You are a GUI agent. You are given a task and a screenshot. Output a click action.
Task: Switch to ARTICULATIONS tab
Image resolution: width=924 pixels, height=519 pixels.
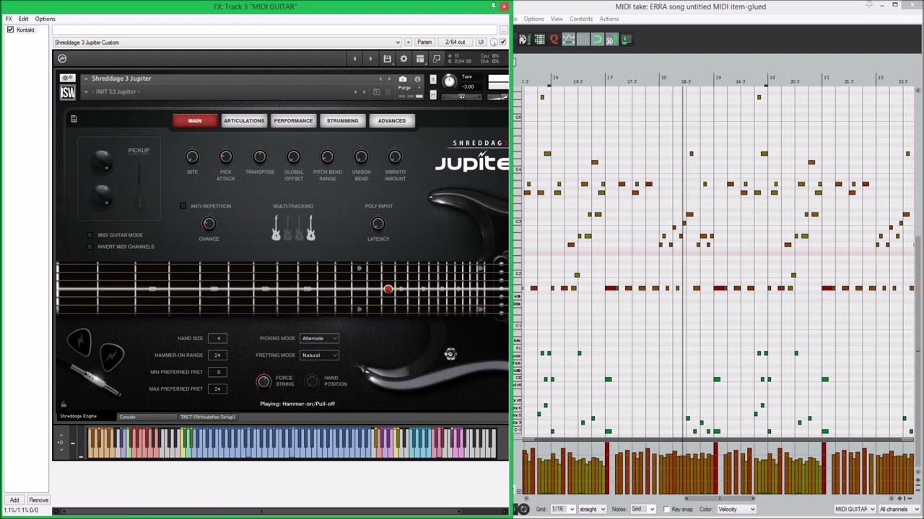(x=244, y=120)
